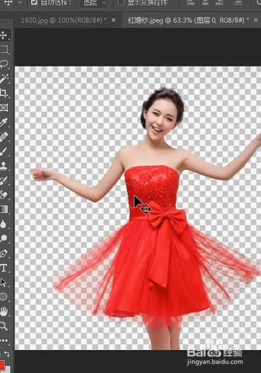Enable the 显示变换控件 checkbox
The image size is (261, 373).
click(x=121, y=3)
